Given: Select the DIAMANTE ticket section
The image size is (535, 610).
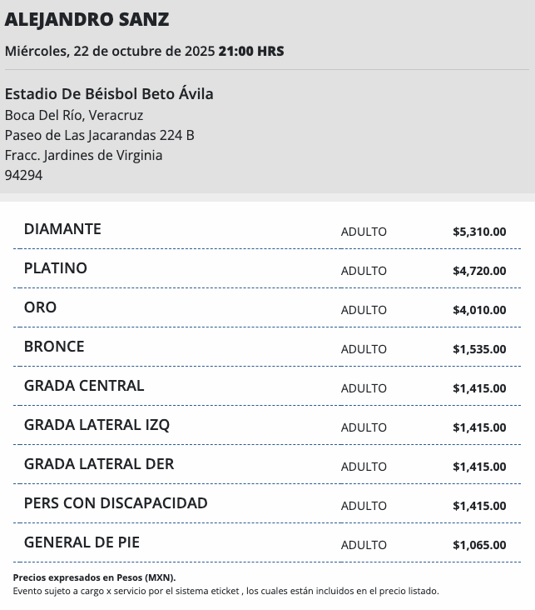Looking at the screenshot, I should pos(62,229).
